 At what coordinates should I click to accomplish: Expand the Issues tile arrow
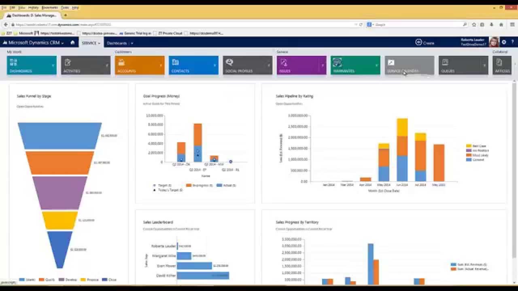pos(323,65)
